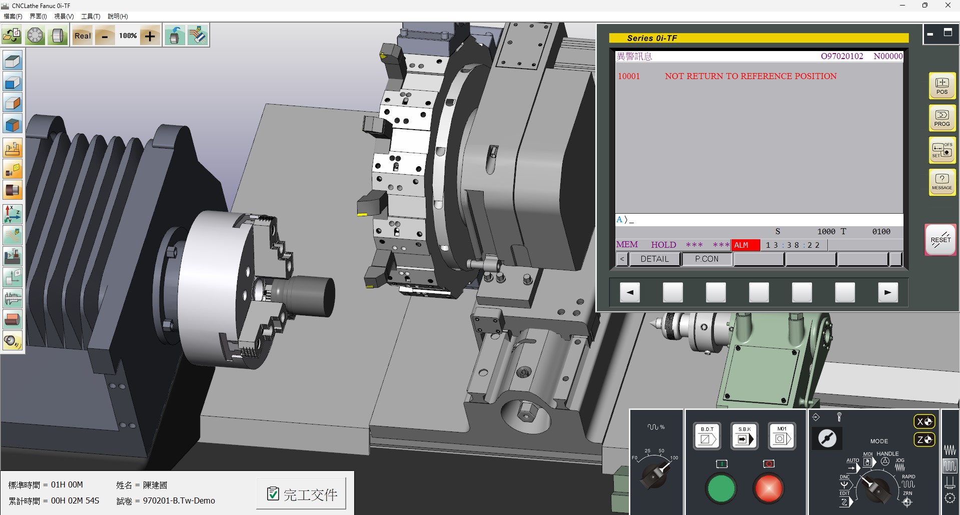The image size is (960, 515).
Task: Increase simulation speed with the plus button
Action: [150, 36]
